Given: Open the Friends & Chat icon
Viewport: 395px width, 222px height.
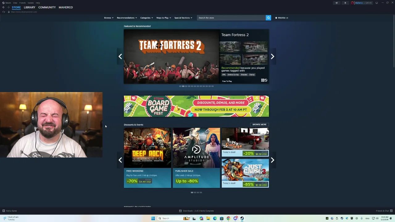Looking at the screenshot, I should coord(391,211).
